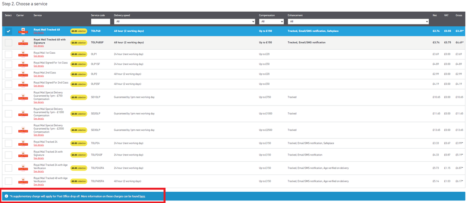
Task: Click Royal Mail logo for 2nd Class row
Action: click(x=23, y=74)
